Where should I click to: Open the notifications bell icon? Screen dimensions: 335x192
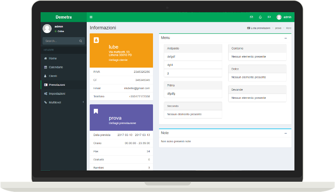click(260, 17)
